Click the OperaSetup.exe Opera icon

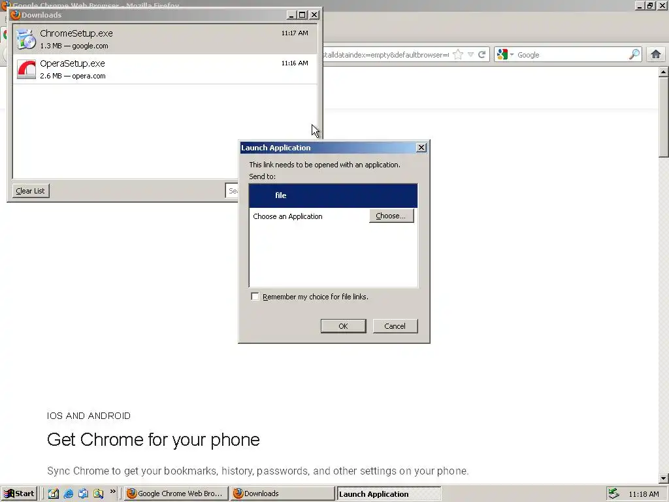tap(26, 69)
